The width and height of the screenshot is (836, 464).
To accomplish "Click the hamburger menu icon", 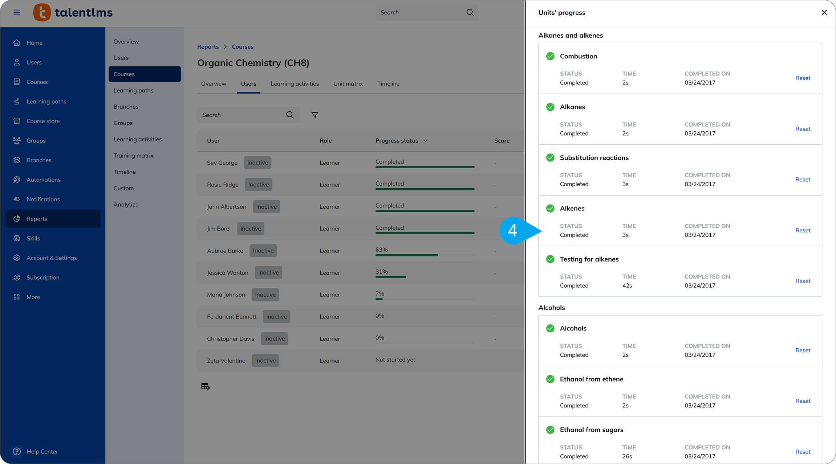I will click(x=17, y=12).
